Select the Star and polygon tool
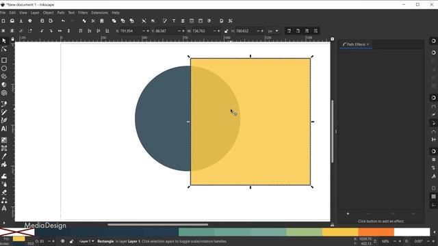 [x=4, y=77]
